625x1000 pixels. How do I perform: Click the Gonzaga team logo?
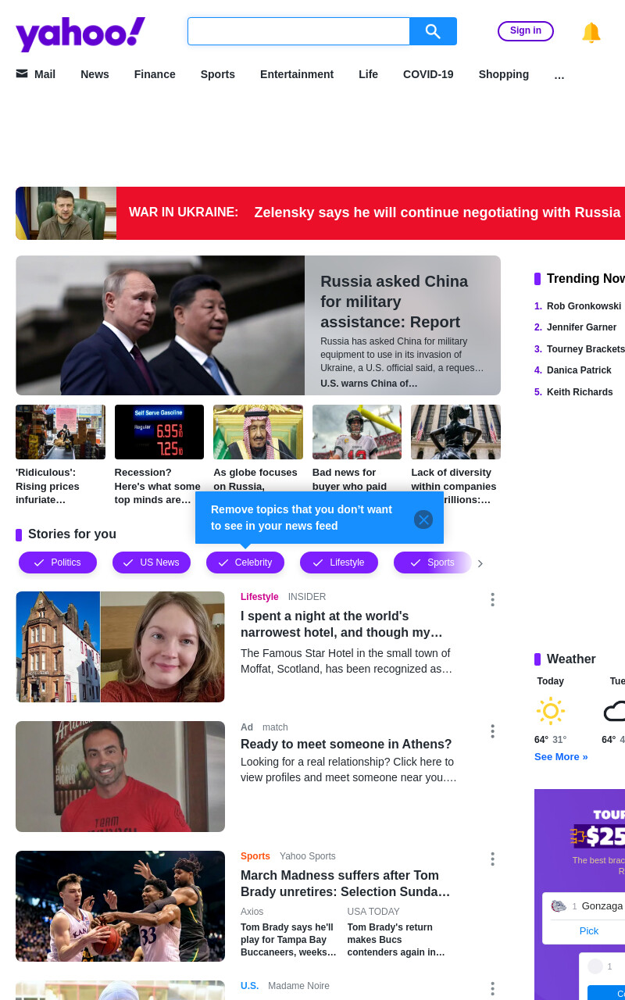coord(559,906)
